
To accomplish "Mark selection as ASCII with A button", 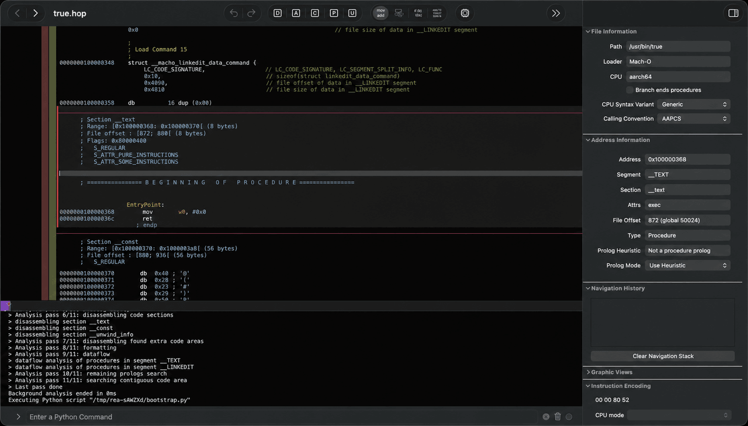I will click(x=296, y=13).
